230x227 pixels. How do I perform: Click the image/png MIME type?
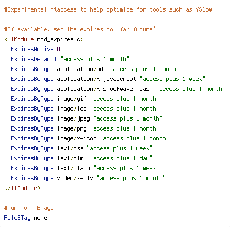tap(72, 129)
